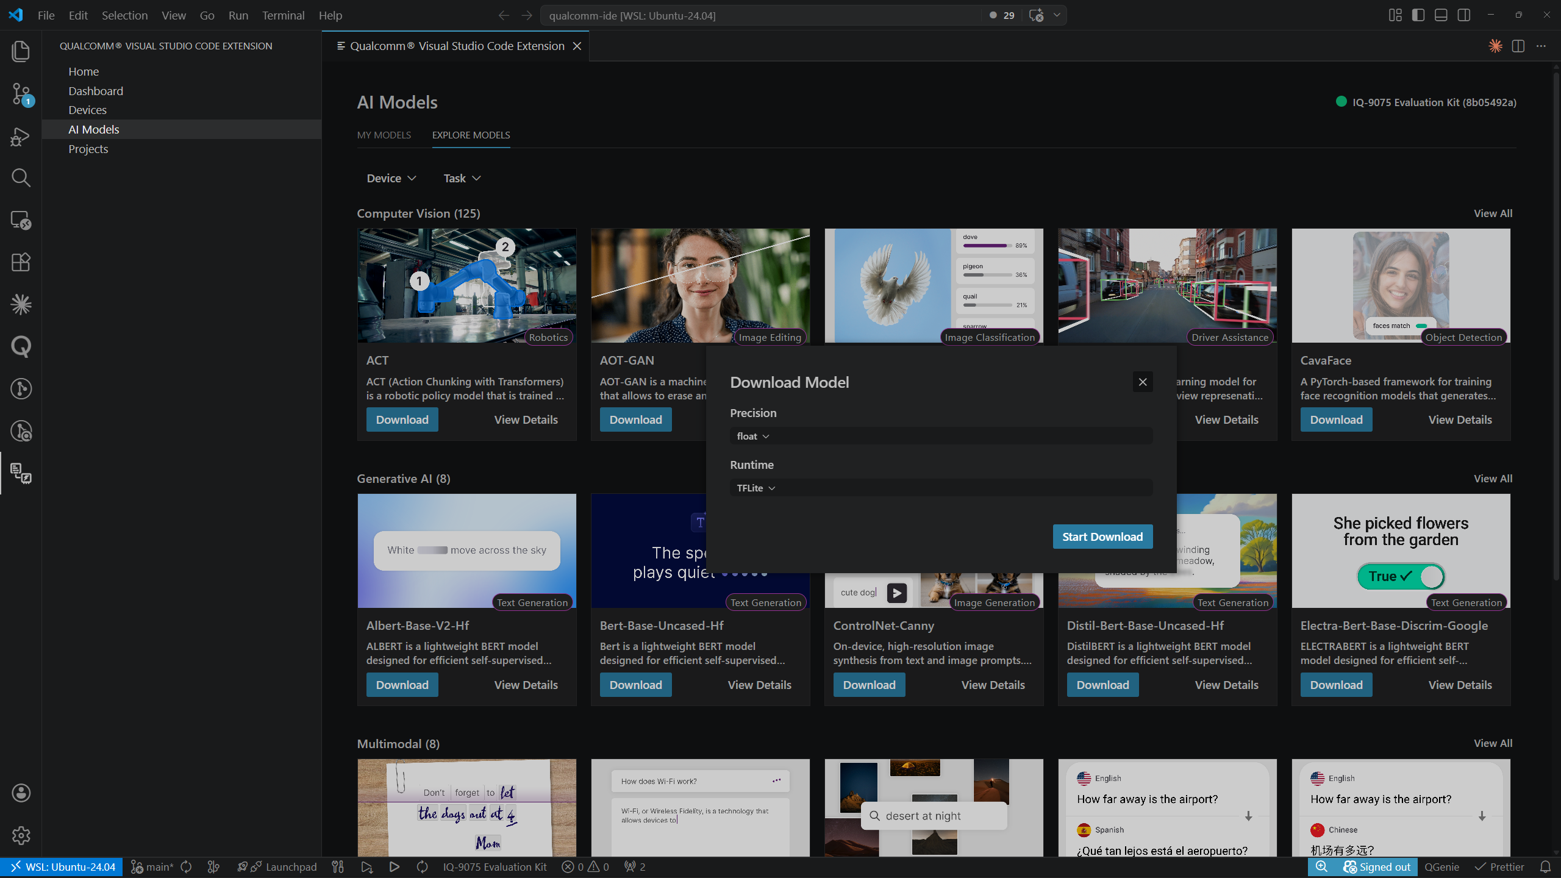Image resolution: width=1561 pixels, height=878 pixels.
Task: View All Computer Vision models
Action: [1493, 213]
